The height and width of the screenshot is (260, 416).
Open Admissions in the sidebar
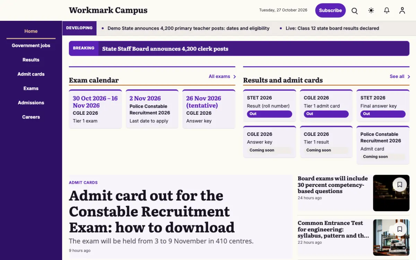point(31,103)
